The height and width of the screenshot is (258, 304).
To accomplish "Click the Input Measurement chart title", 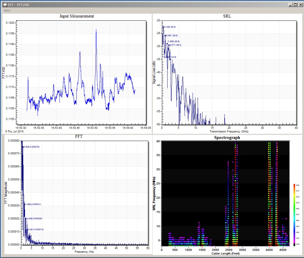I will coord(77,16).
